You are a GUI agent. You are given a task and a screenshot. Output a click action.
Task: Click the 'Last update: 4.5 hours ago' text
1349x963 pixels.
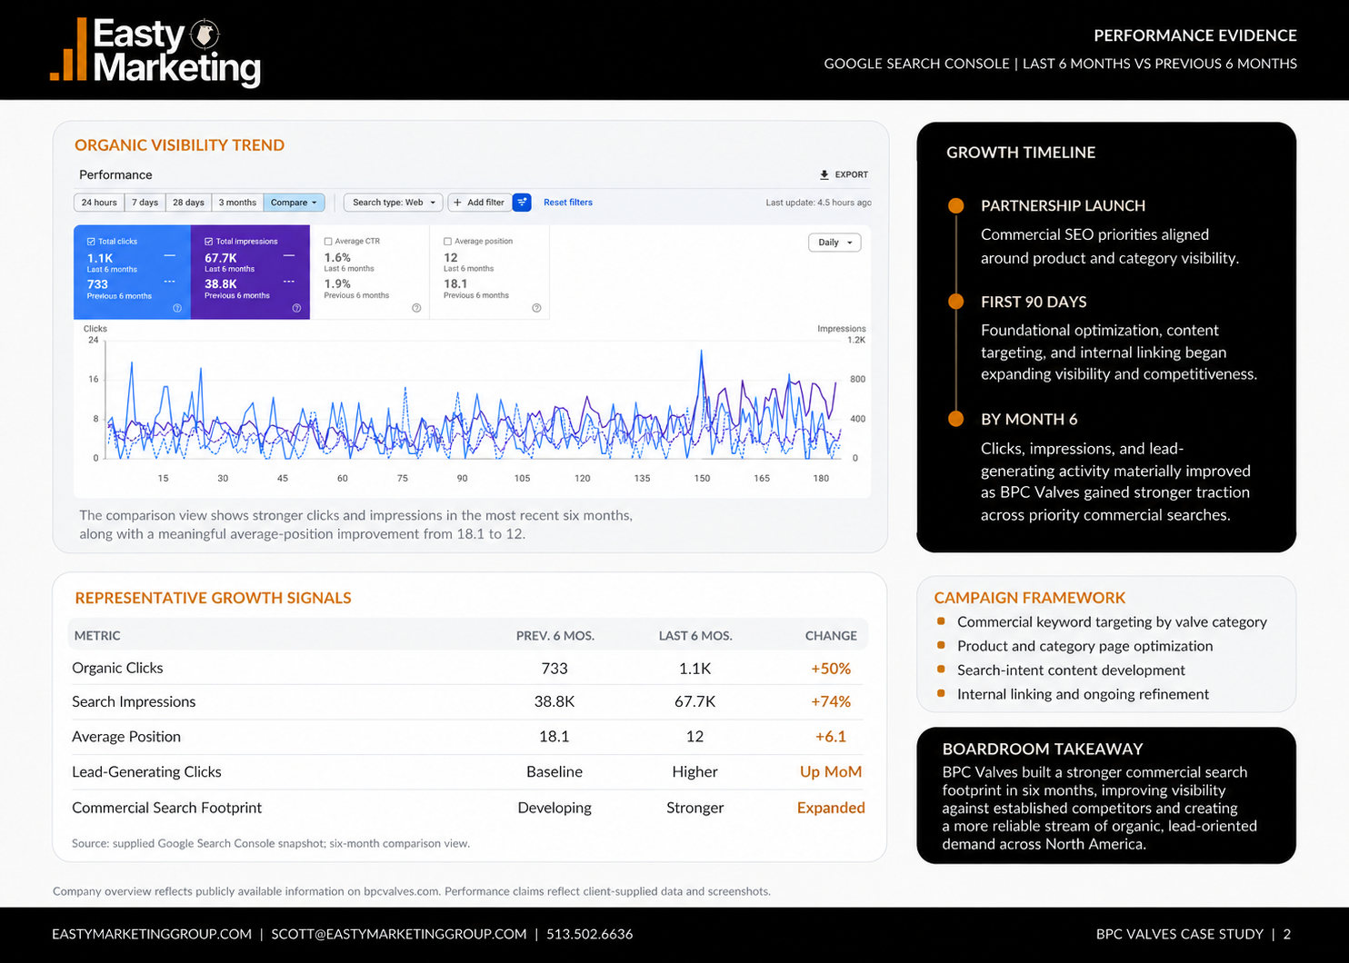pyautogui.click(x=818, y=203)
